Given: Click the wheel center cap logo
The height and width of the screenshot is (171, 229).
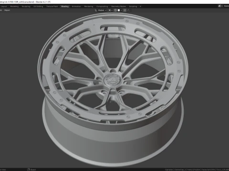Looking at the screenshot, I should coord(113,80).
